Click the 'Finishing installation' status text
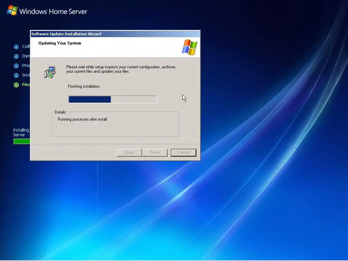Viewport: 348px width, 261px height. (84, 86)
